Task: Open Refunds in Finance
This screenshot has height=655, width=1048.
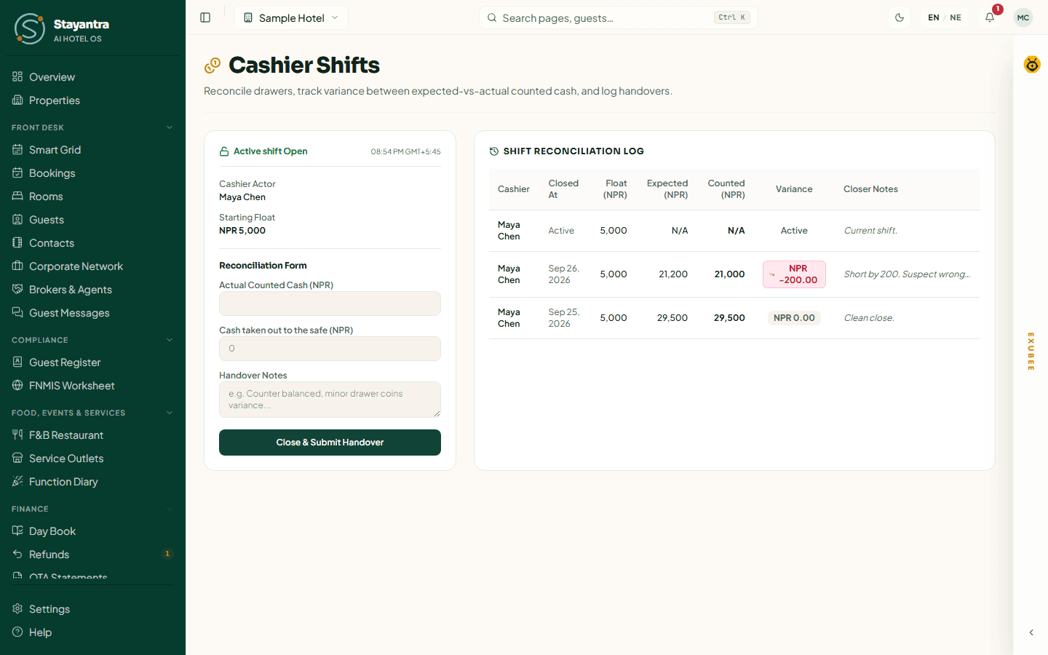Action: tap(92, 555)
